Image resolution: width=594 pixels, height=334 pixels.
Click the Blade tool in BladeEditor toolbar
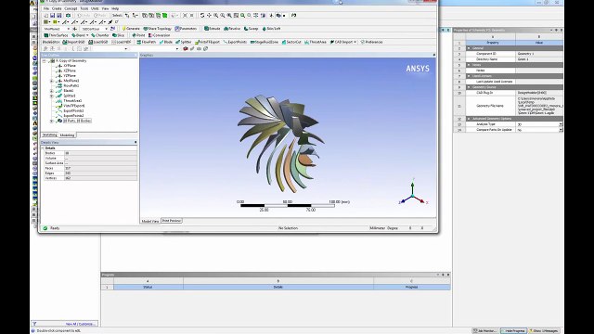[x=166, y=42]
